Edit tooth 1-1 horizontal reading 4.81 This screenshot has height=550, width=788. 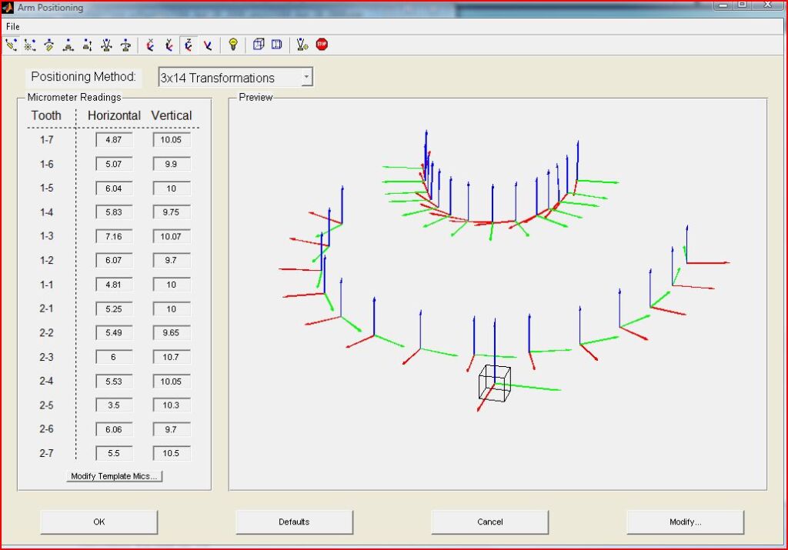click(114, 285)
